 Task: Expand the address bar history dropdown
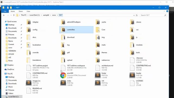coord(134,15)
